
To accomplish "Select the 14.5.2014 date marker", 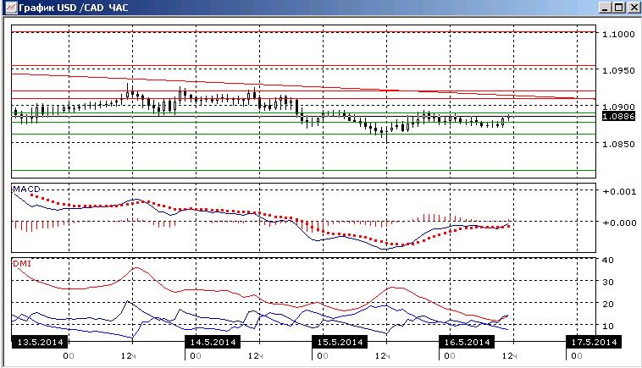I will click(213, 342).
